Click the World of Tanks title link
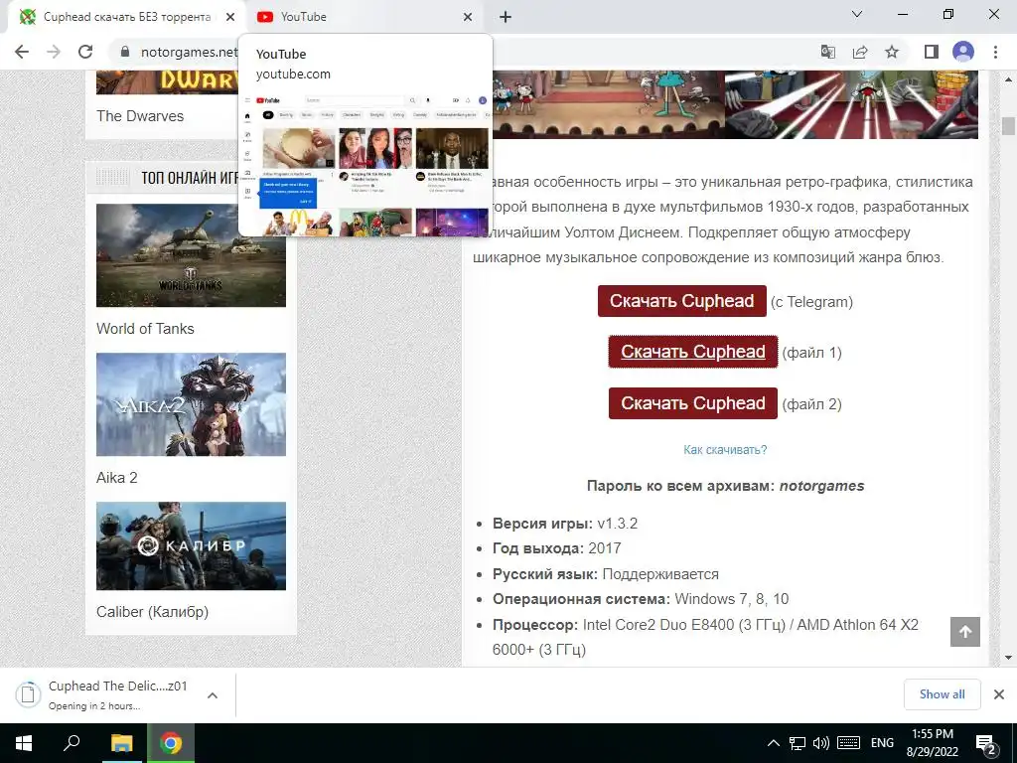 pyautogui.click(x=145, y=329)
